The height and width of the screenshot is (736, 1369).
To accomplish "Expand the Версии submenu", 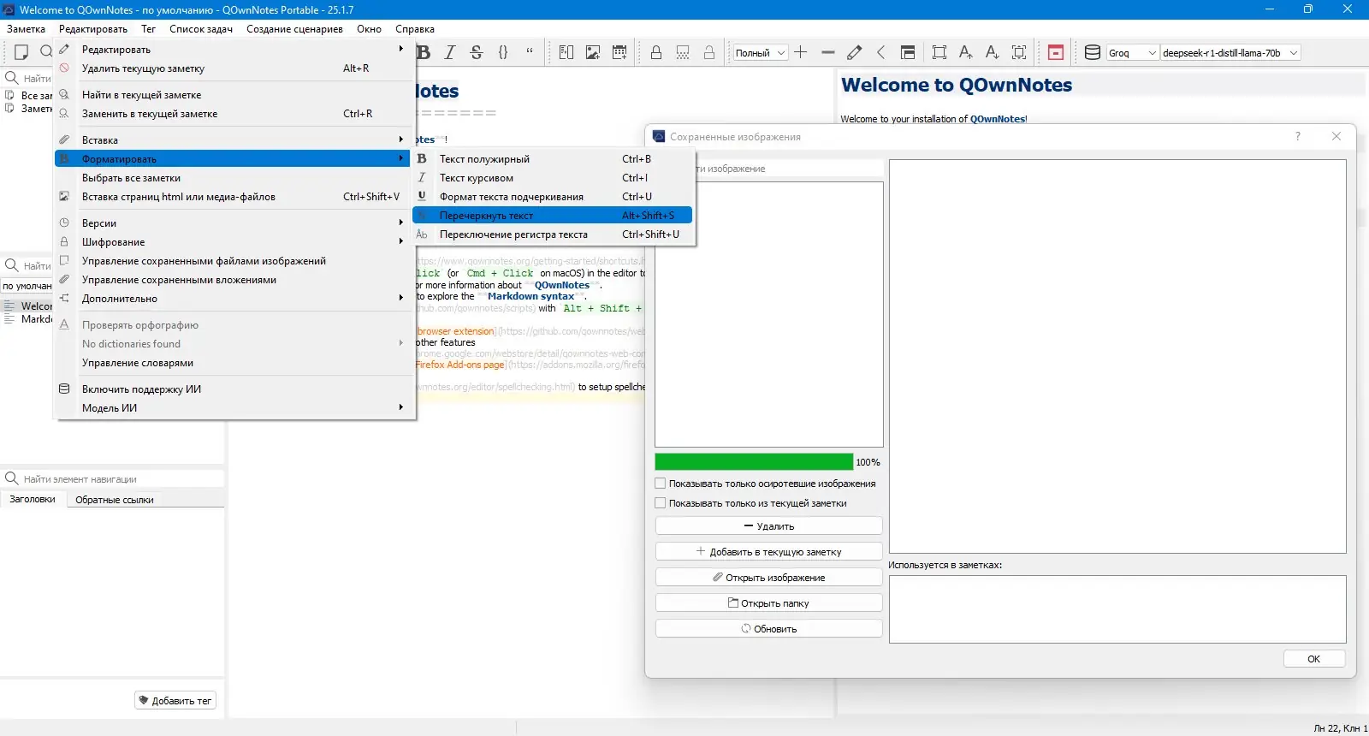I will [x=234, y=223].
